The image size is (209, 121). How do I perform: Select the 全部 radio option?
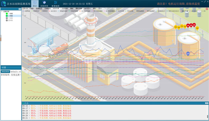(31, 9)
